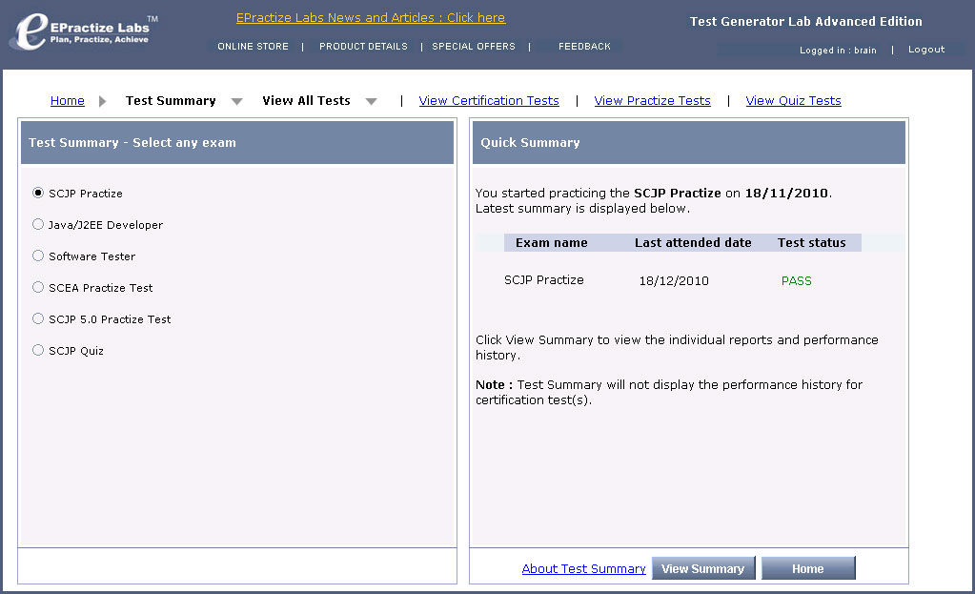Select the SCJP Practize radio button
Screen dimensions: 975x594
(x=38, y=193)
